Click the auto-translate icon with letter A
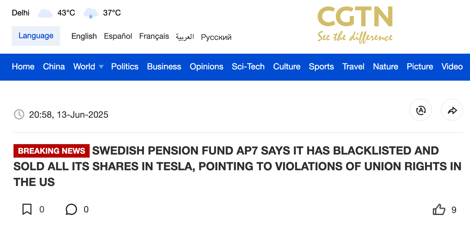This screenshot has height=227, width=470. pos(421,110)
